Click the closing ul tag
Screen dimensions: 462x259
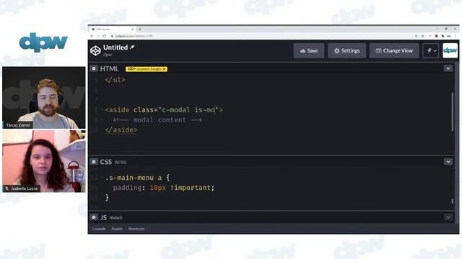115,80
